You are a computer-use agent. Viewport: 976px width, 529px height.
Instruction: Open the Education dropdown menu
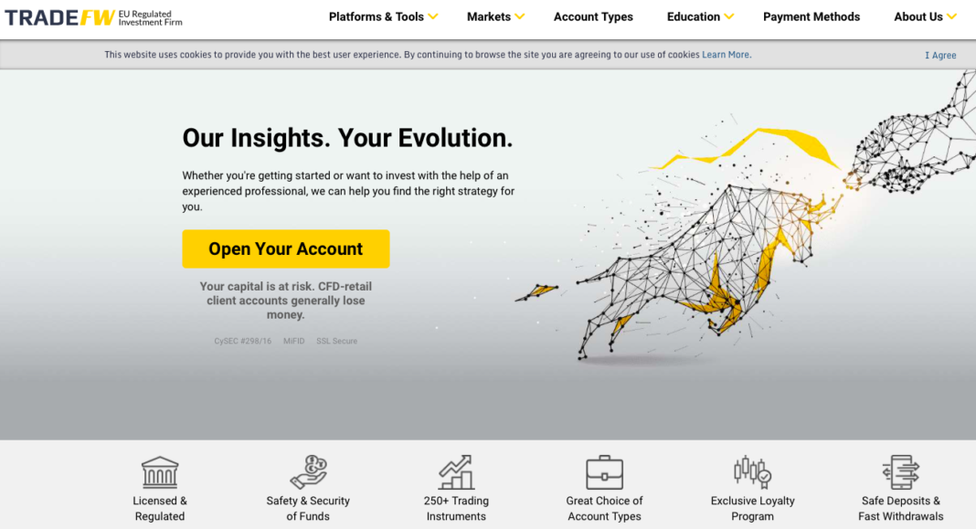700,16
